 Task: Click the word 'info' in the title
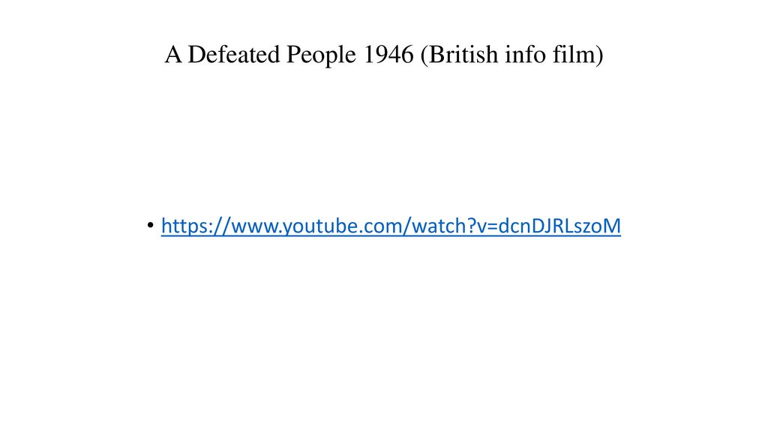(526, 54)
